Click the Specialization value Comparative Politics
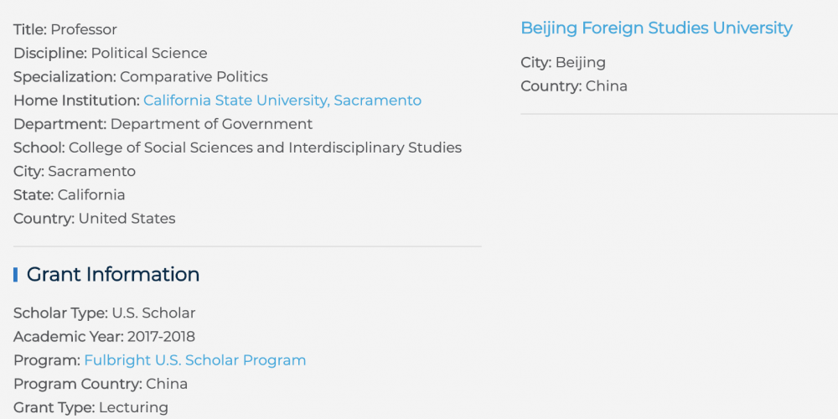This screenshot has width=838, height=419. [x=194, y=77]
